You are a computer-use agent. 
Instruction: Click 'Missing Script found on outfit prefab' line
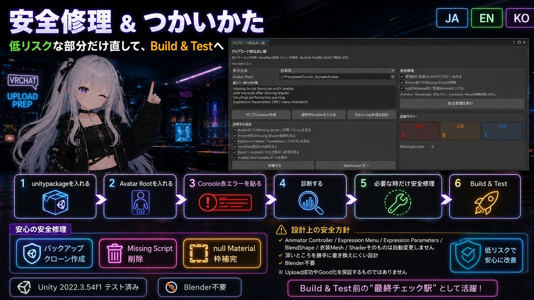pyautogui.click(x=263, y=89)
